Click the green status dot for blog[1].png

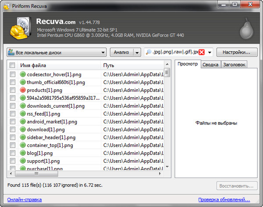point(23,153)
